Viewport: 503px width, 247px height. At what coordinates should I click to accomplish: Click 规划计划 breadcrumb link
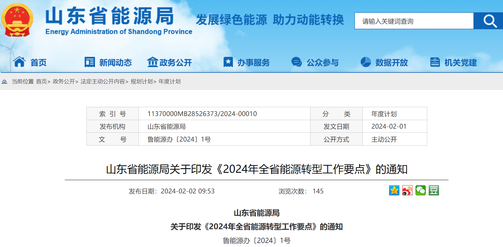(x=141, y=82)
